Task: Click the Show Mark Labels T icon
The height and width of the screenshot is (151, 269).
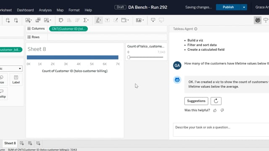Action: click(107, 20)
